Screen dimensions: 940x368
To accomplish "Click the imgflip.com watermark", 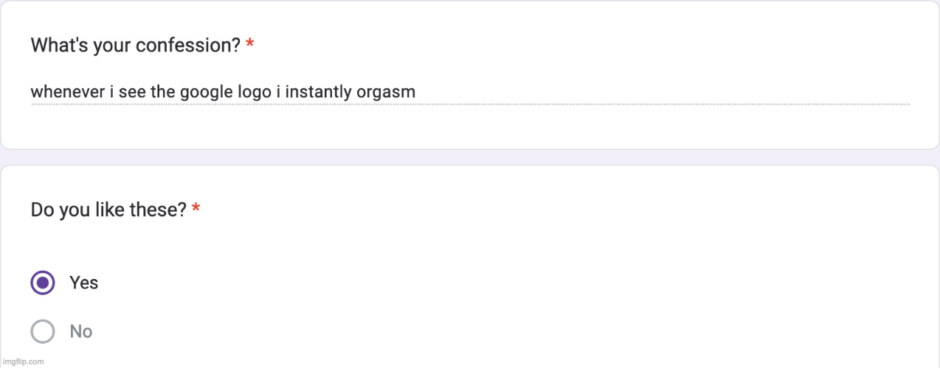I will coord(23,361).
